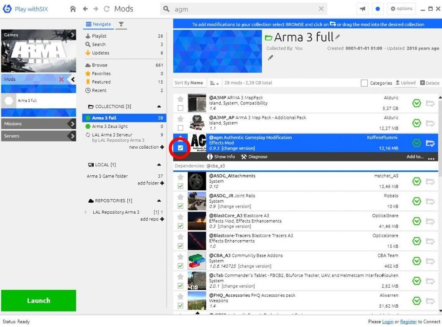
Task: Close the Mods panel with red X
Action: (61, 79)
